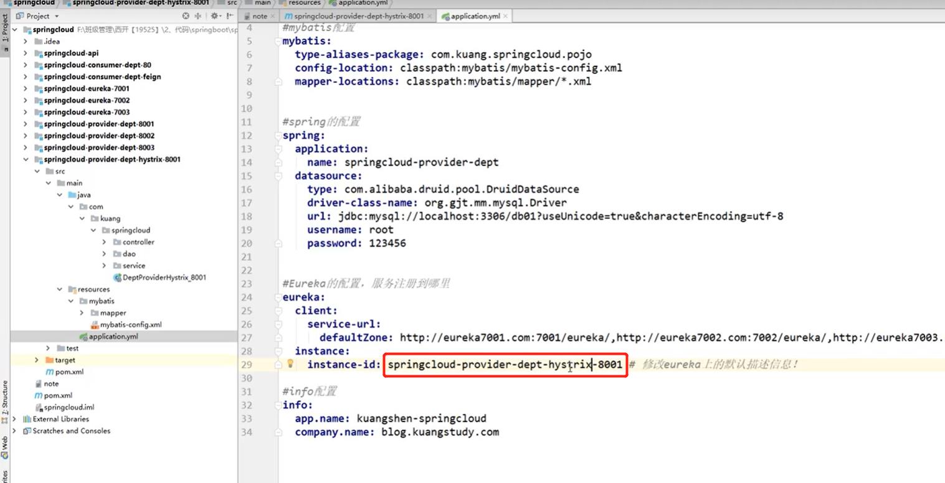Image resolution: width=945 pixels, height=483 pixels.
Task: Click the password value 123456
Action: click(387, 243)
